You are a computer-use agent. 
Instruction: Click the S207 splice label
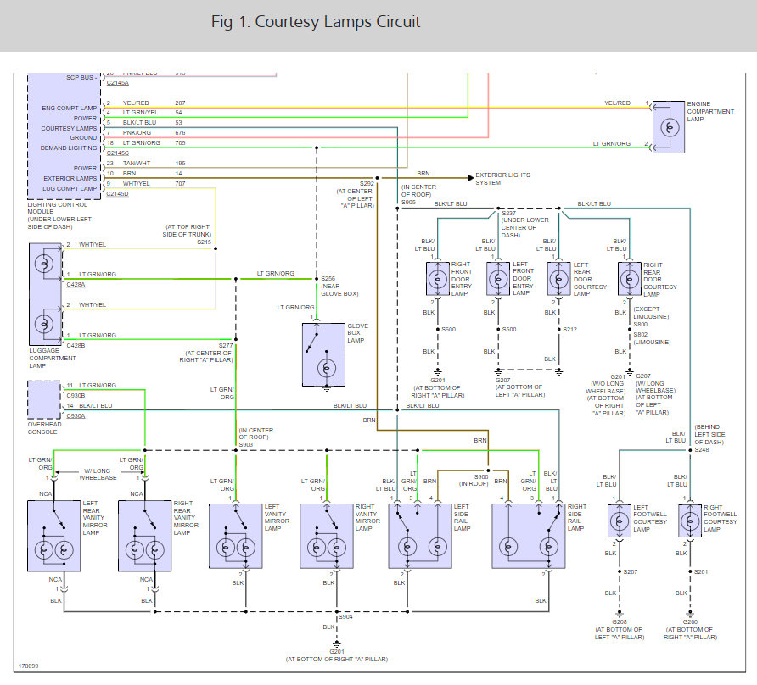point(631,571)
